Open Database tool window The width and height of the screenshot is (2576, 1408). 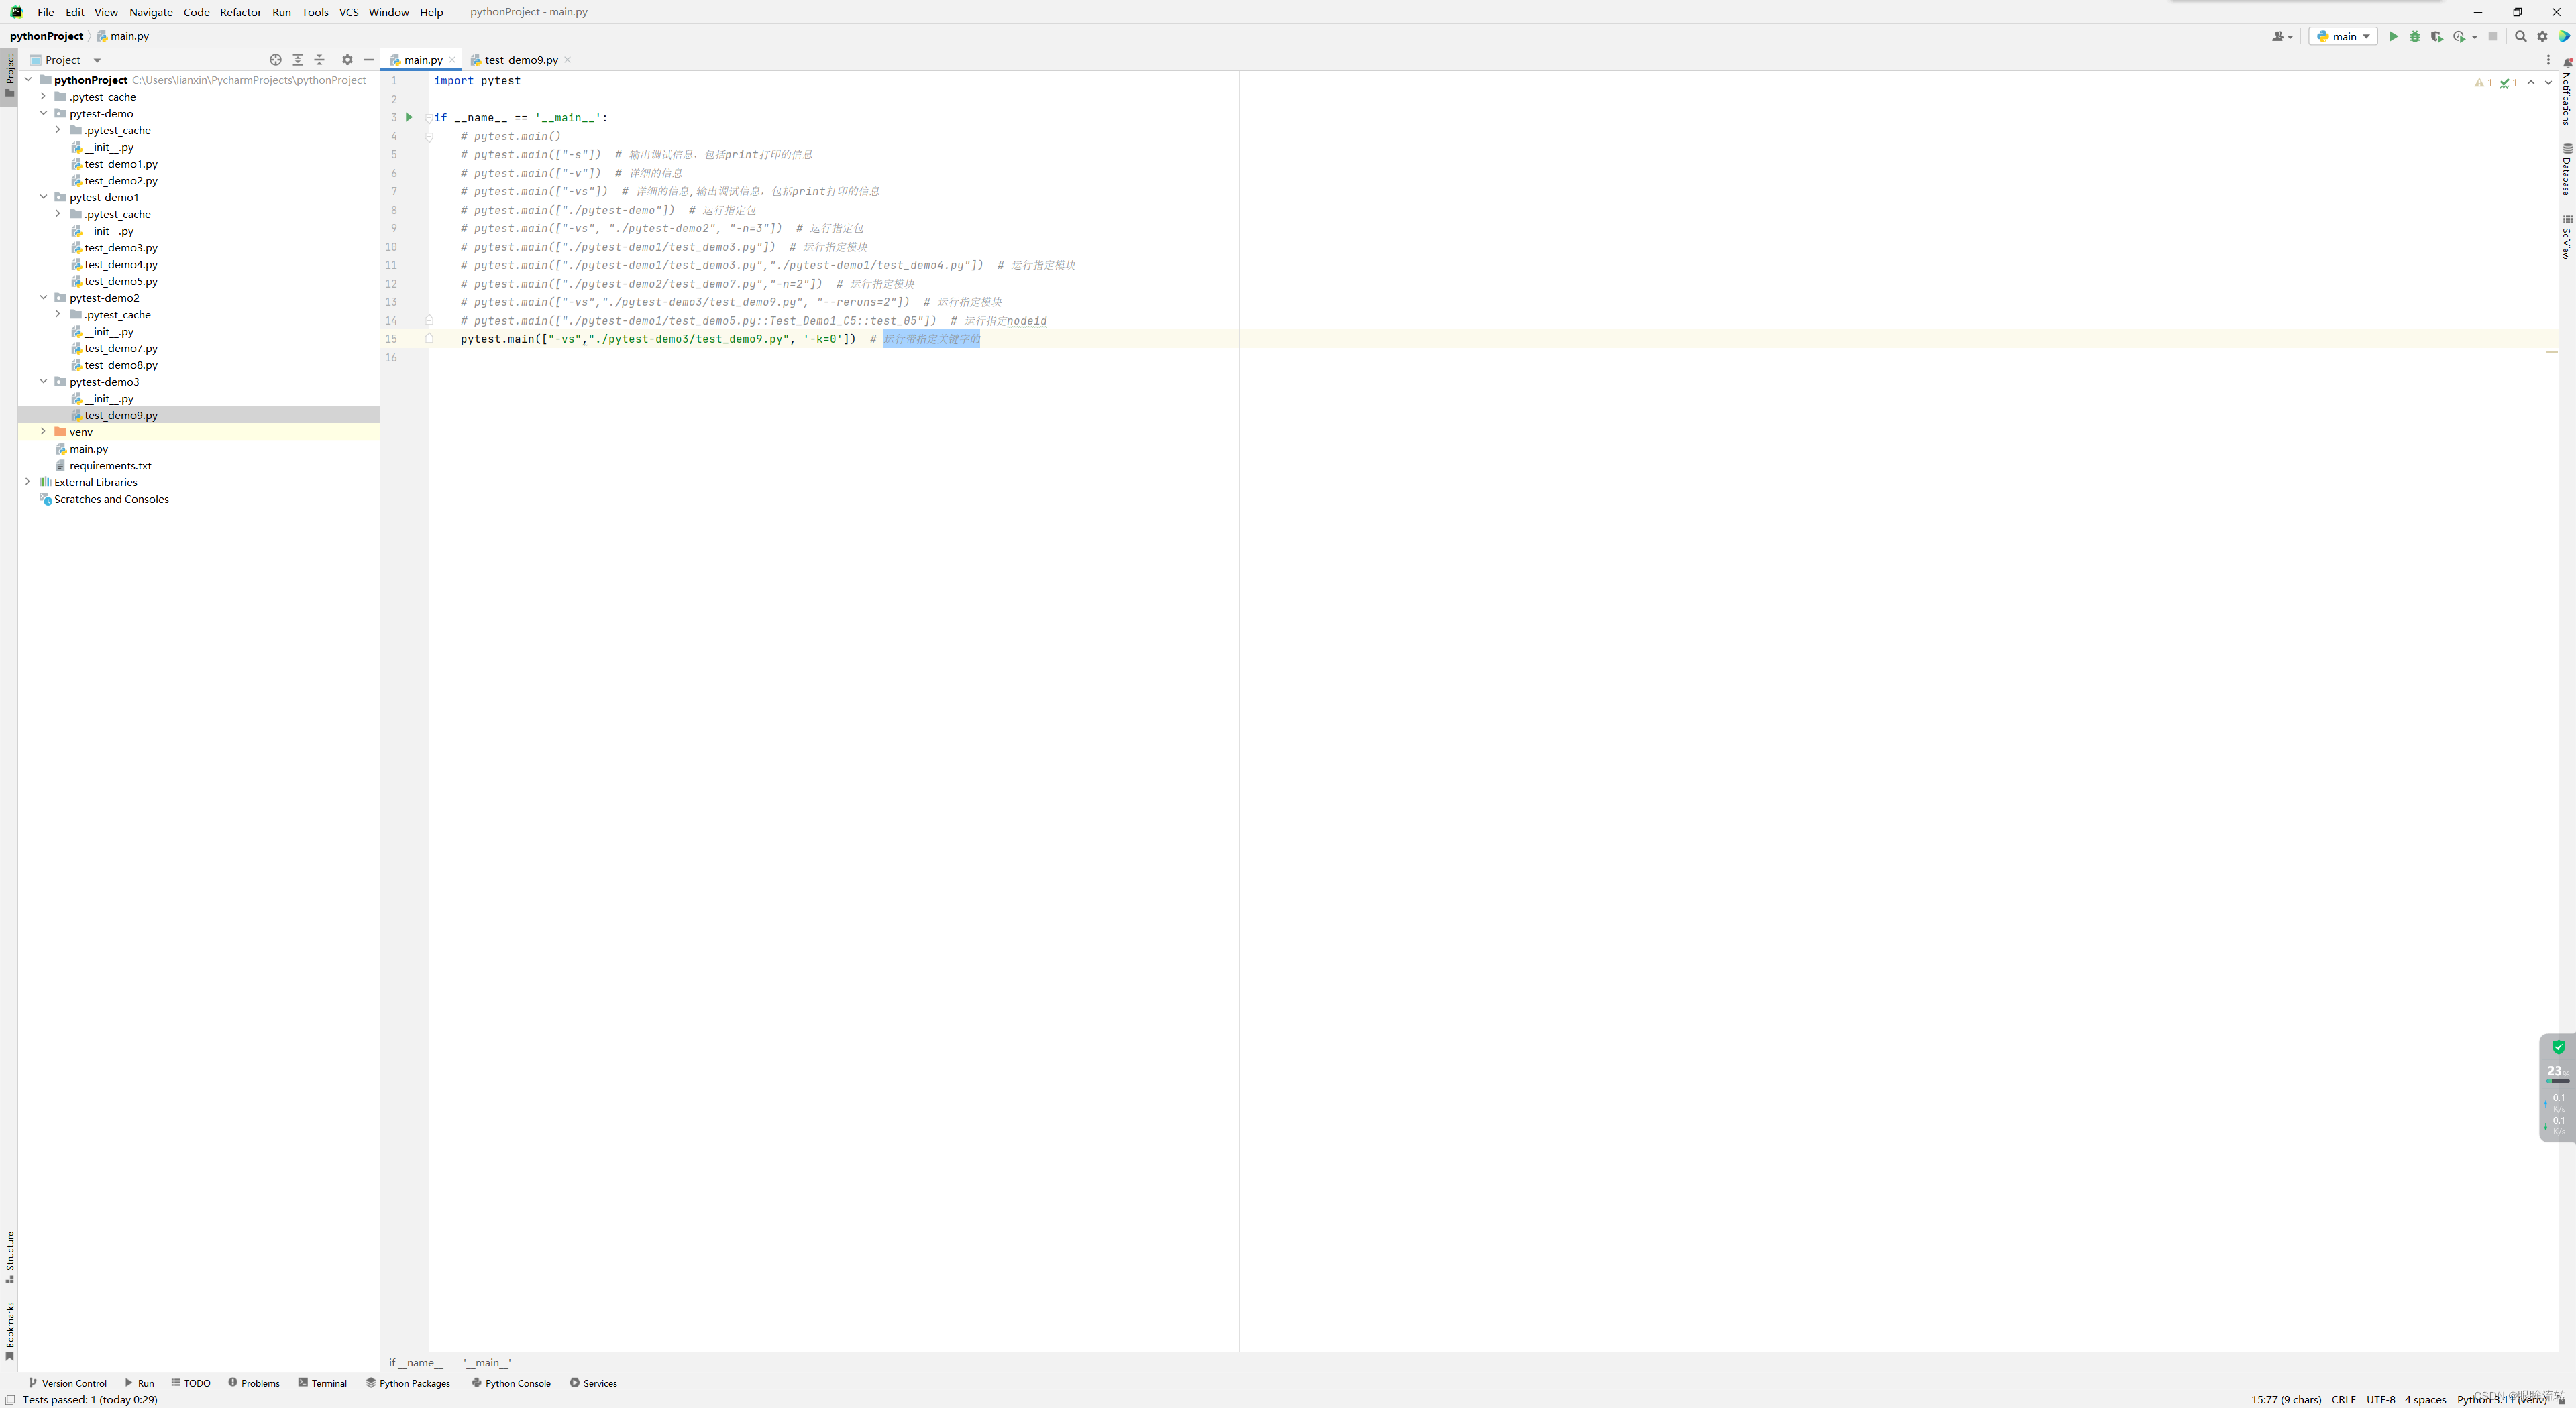(x=2567, y=170)
